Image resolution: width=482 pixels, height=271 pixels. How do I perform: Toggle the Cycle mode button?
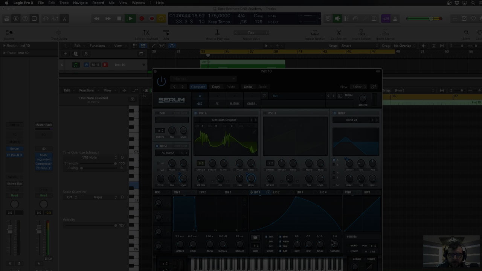click(x=161, y=18)
